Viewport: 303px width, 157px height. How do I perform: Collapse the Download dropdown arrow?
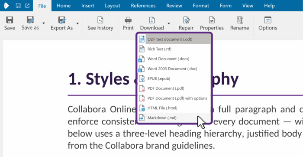[x=169, y=23]
